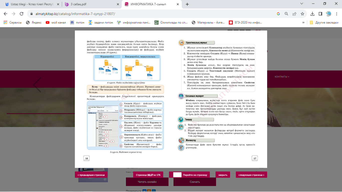The image size is (342, 192).
Task: Open the 'питон' bookmark
Action: click(77, 22)
